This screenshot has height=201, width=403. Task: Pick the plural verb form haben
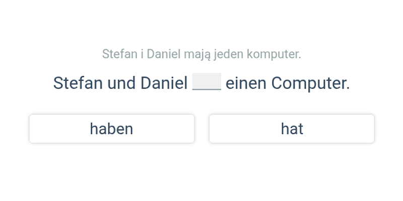pos(111,129)
